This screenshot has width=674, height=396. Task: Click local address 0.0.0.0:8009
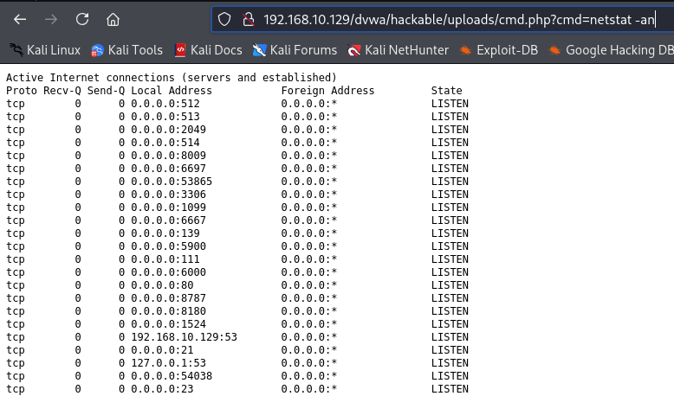168,156
